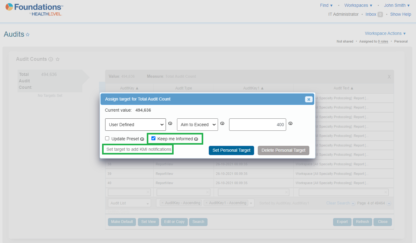Viewport: 416px width, 243px height.
Task: Expand the Workspace Actions menu
Action: [385, 33]
